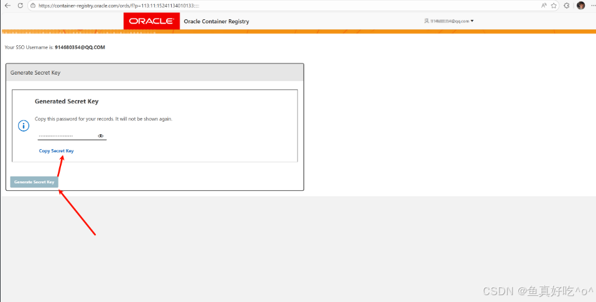Open the browser extensions icon
This screenshot has width=596, height=302.
tap(567, 6)
